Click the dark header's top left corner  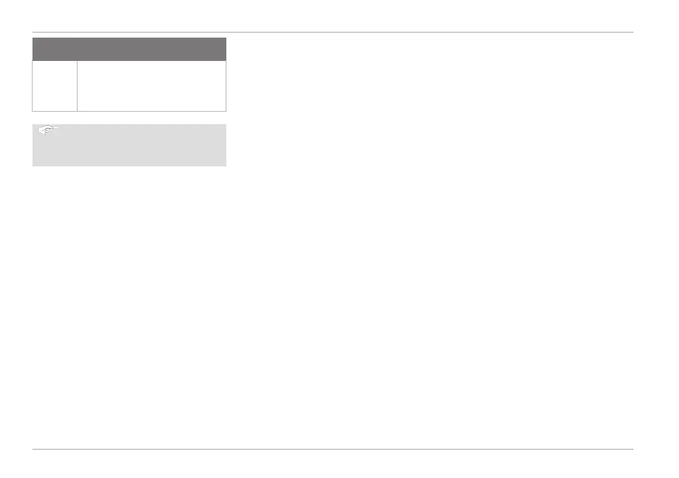34,39
